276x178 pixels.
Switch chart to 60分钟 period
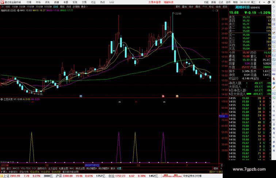(48, 7)
